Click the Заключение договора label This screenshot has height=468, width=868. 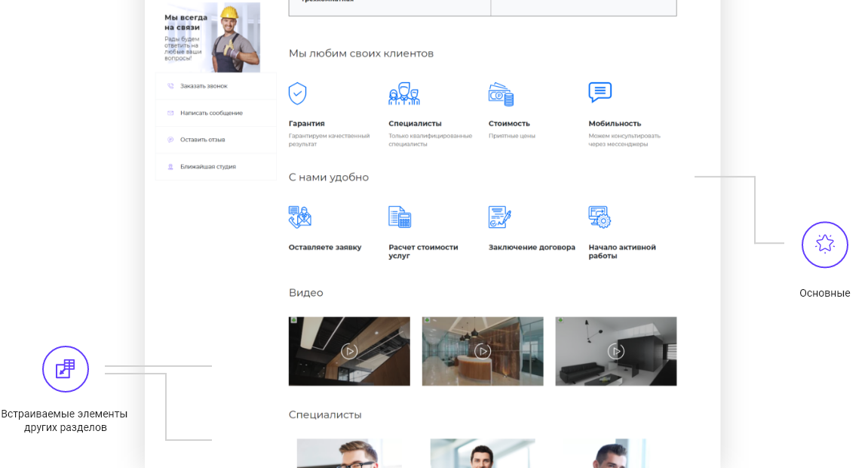coord(532,248)
